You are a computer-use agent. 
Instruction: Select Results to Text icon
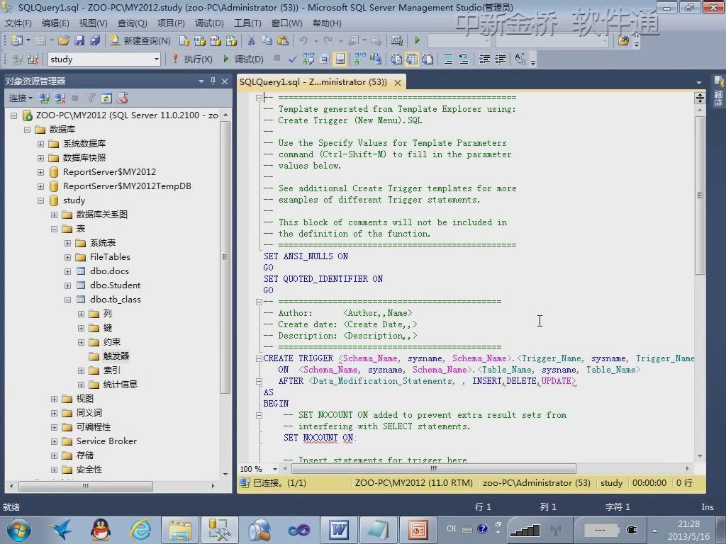click(x=396, y=59)
